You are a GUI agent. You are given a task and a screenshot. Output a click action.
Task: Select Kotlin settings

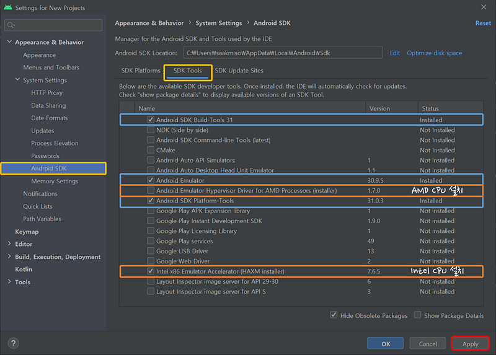[x=24, y=270]
